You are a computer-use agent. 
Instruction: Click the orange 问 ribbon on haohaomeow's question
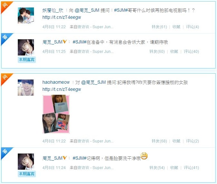pyautogui.click(x=5, y=78)
